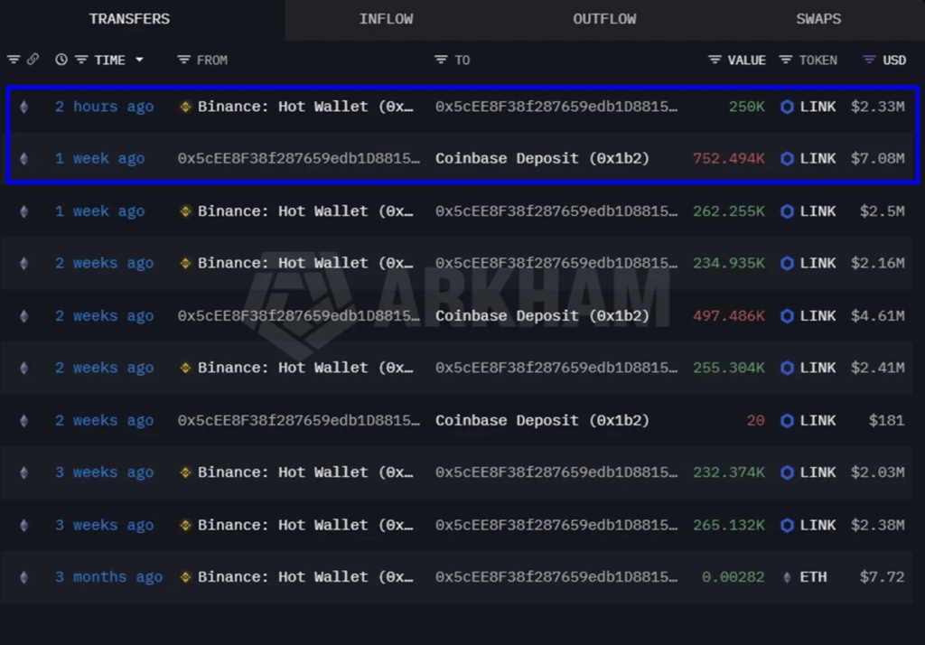The width and height of the screenshot is (925, 645).
Task: Click the 250K value
Action: [x=746, y=107]
